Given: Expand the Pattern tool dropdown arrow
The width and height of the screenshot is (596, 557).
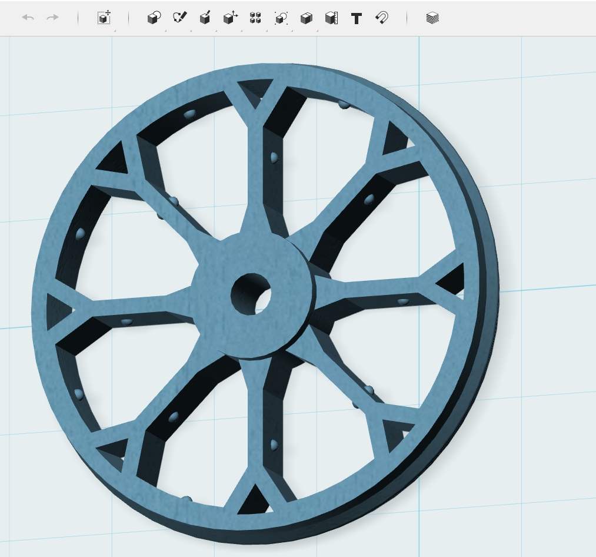Looking at the screenshot, I should coord(267,31).
